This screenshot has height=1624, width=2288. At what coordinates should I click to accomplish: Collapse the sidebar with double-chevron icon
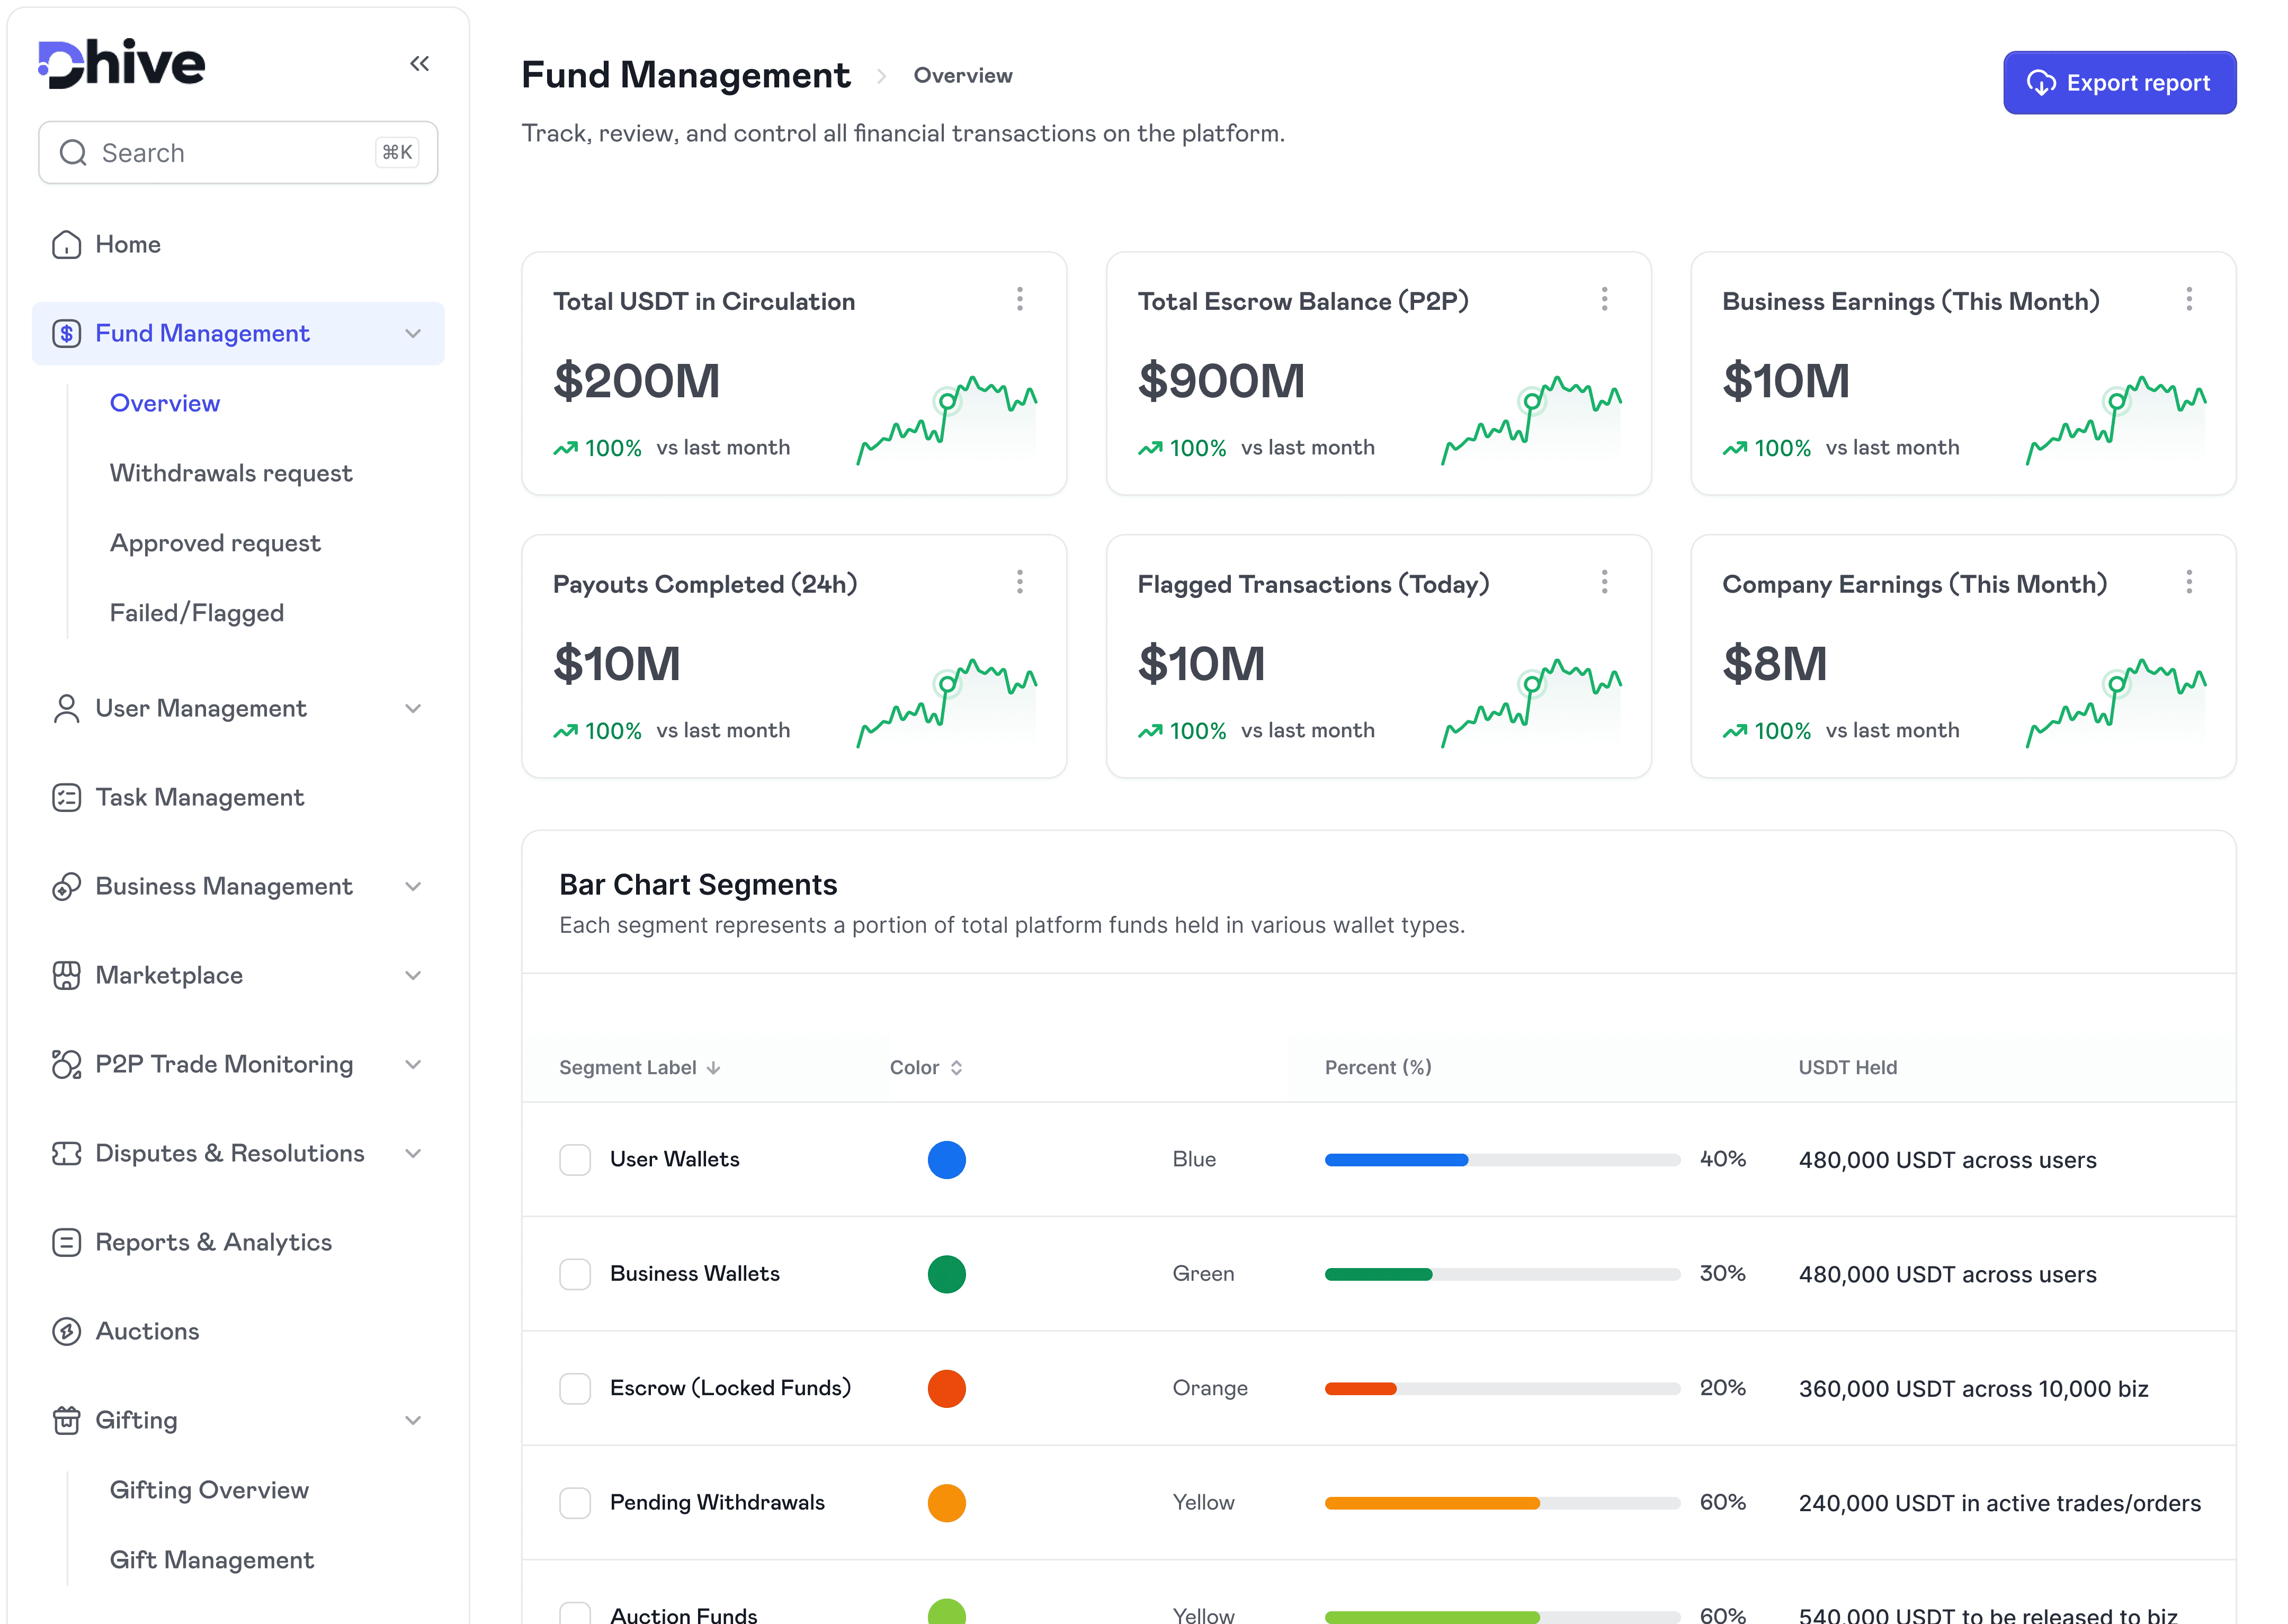click(x=419, y=64)
